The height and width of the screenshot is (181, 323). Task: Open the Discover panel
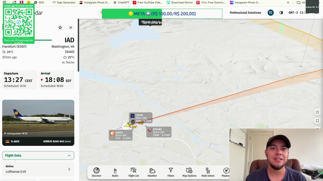tap(96, 172)
